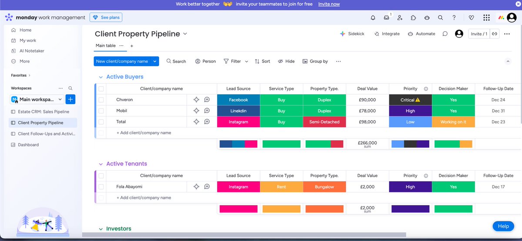The width and height of the screenshot is (522, 241).
Task: Open the update conversation for Mobil
Action: point(207,111)
